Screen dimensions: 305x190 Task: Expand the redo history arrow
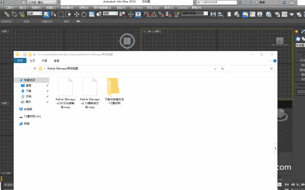coord(20,2)
